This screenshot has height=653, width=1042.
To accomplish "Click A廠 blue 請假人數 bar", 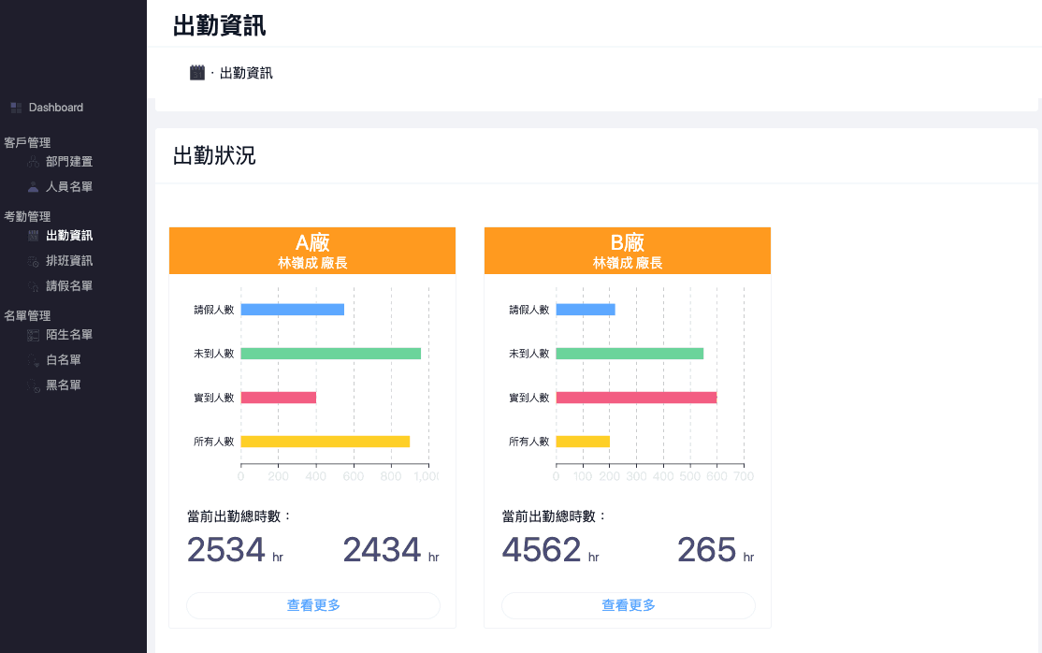I will click(x=293, y=310).
